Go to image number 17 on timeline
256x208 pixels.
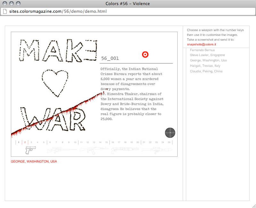click(x=119, y=142)
